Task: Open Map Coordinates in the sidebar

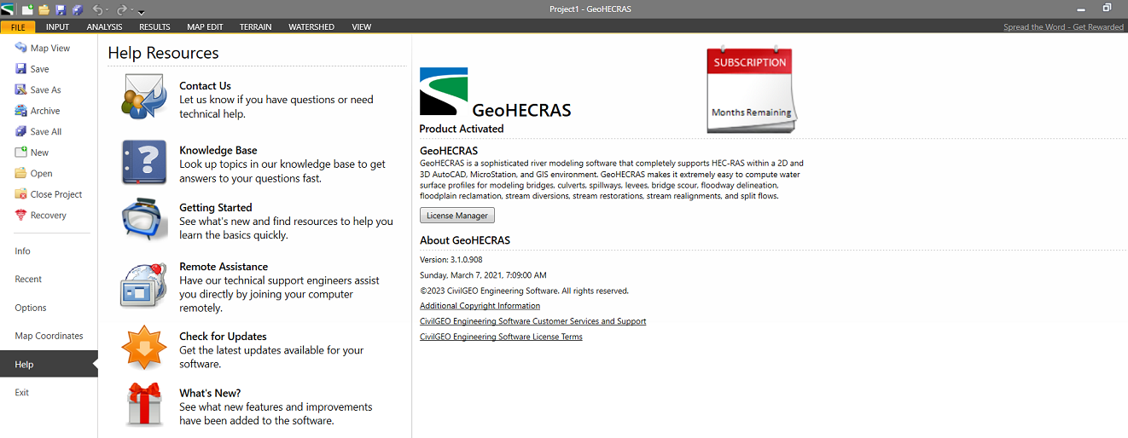Action: click(x=49, y=336)
